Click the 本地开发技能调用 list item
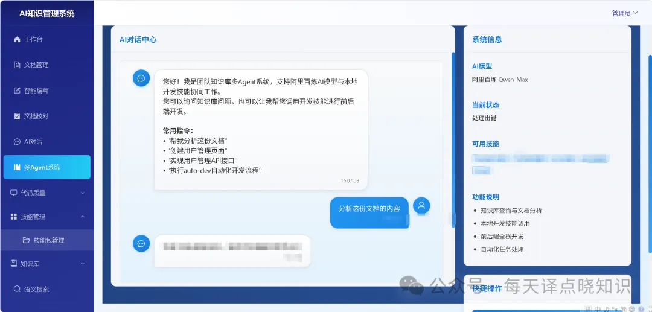The height and width of the screenshot is (312, 652). coord(505,223)
